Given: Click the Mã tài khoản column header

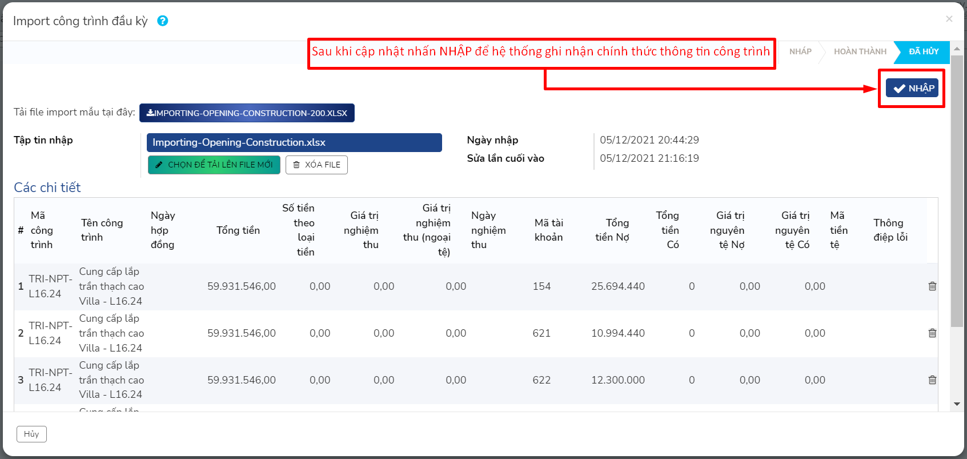Looking at the screenshot, I should click(549, 230).
